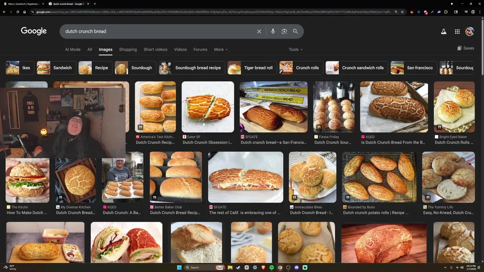Bookmark this page with the star icon
Image resolution: width=484 pixels, height=272 pixels.
coord(402,12)
